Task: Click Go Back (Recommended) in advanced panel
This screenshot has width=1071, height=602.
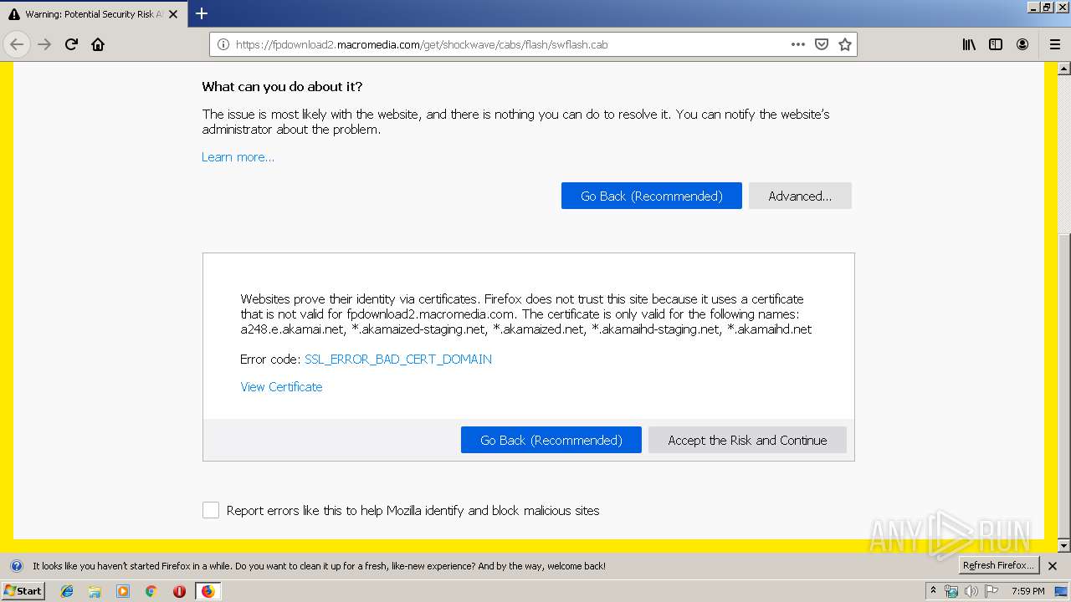Action: [551, 440]
